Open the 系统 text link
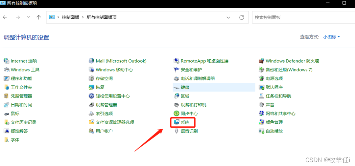Screen dimensions: 355x166 185,122
